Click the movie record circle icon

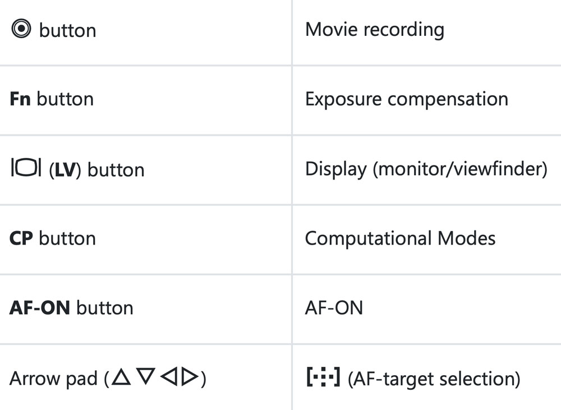pos(21,29)
